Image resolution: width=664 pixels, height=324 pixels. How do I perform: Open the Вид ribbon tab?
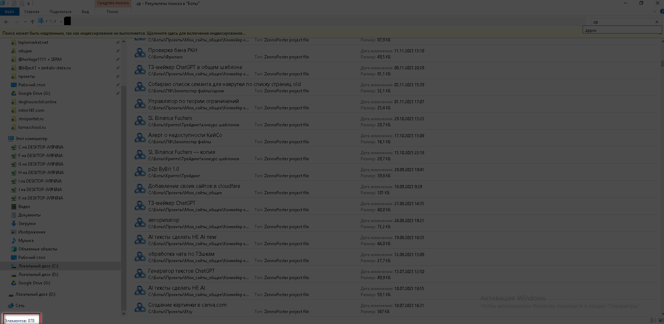85,12
